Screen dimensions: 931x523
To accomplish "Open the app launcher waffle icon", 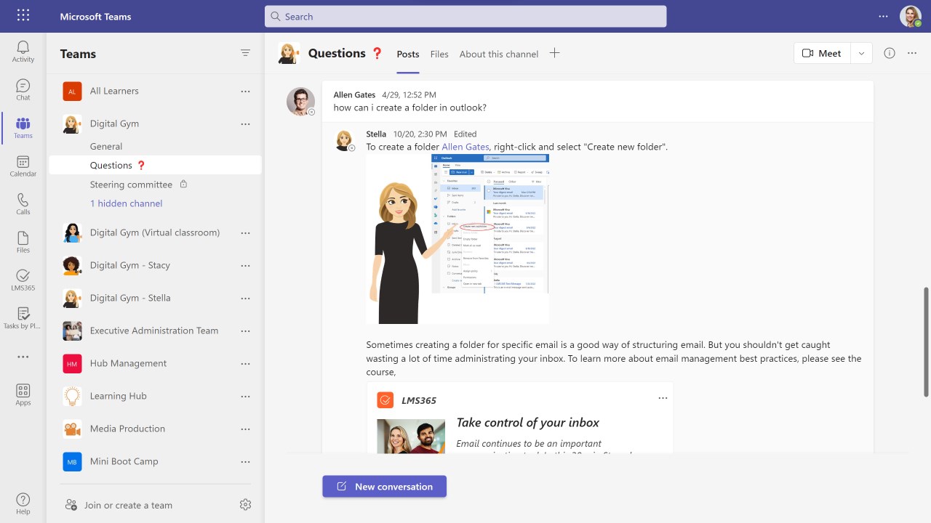I will [23, 15].
